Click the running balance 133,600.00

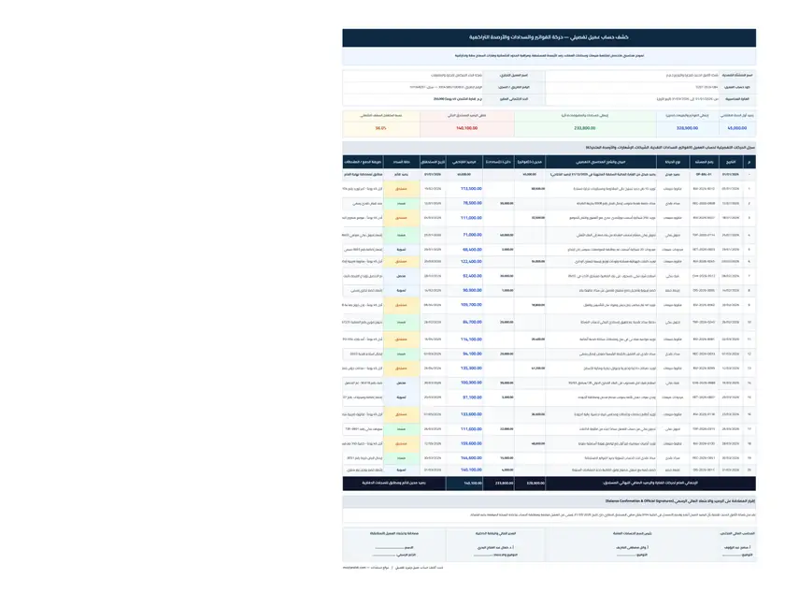point(471,414)
